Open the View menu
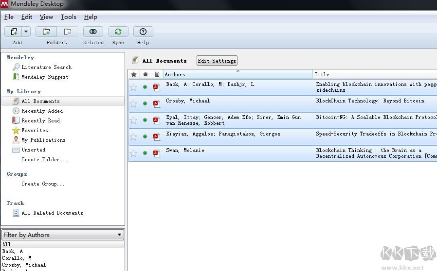The image size is (437, 271). click(x=46, y=17)
